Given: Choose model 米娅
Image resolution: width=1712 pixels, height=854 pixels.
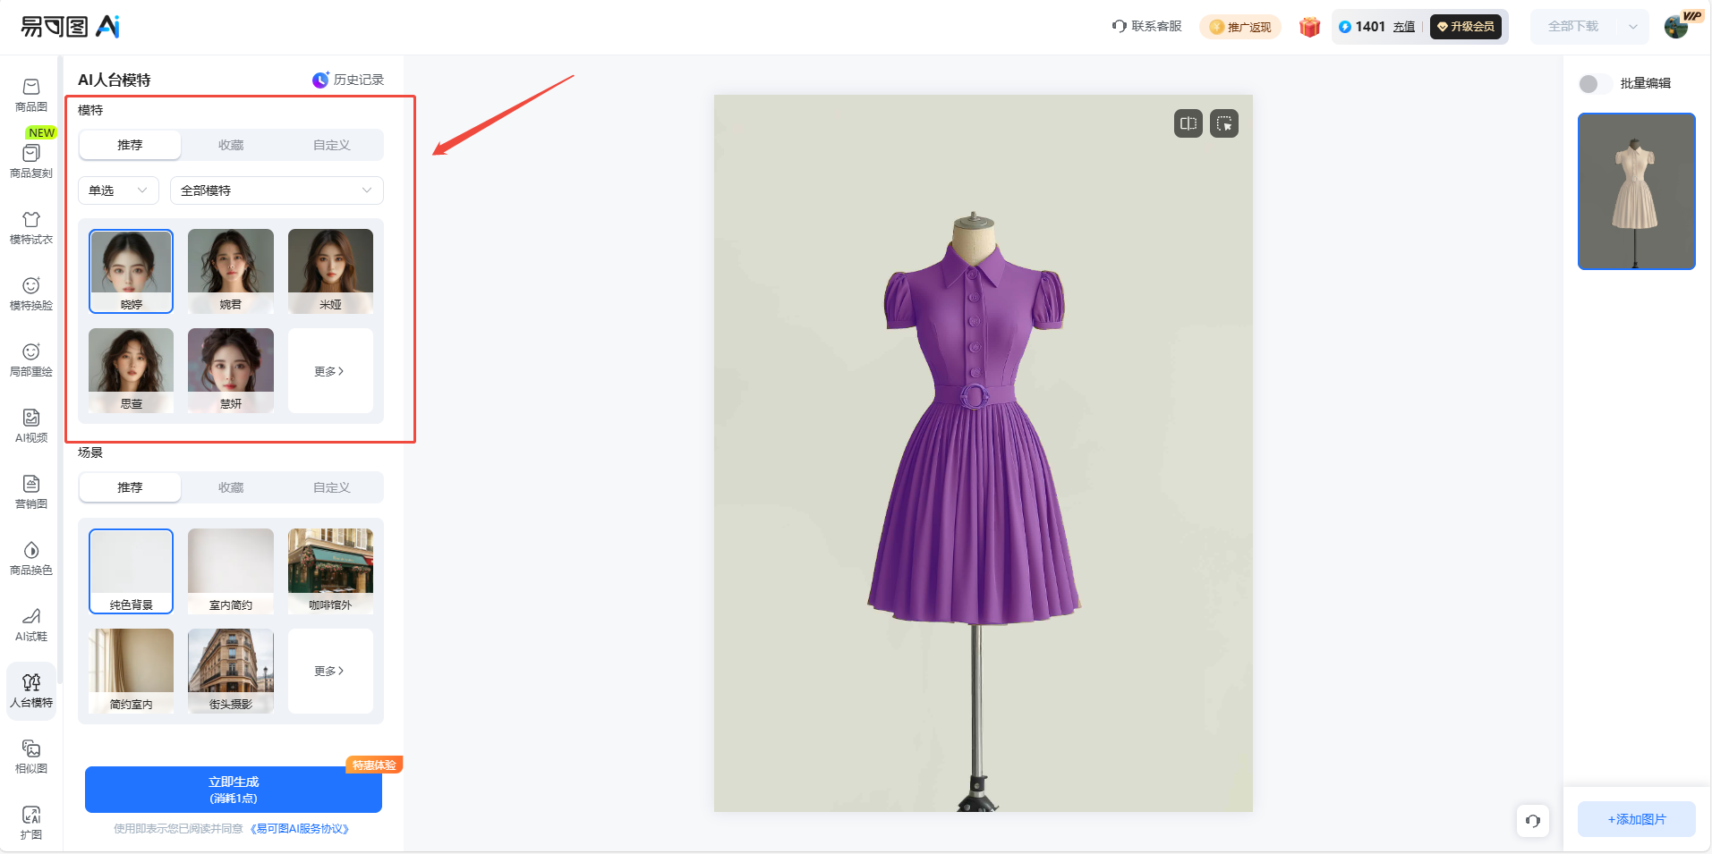Looking at the screenshot, I should pos(330,272).
